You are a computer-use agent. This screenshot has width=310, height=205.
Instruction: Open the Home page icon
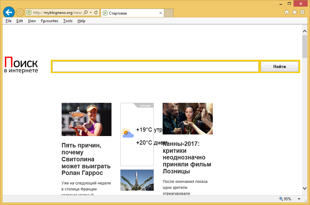coord(287,12)
